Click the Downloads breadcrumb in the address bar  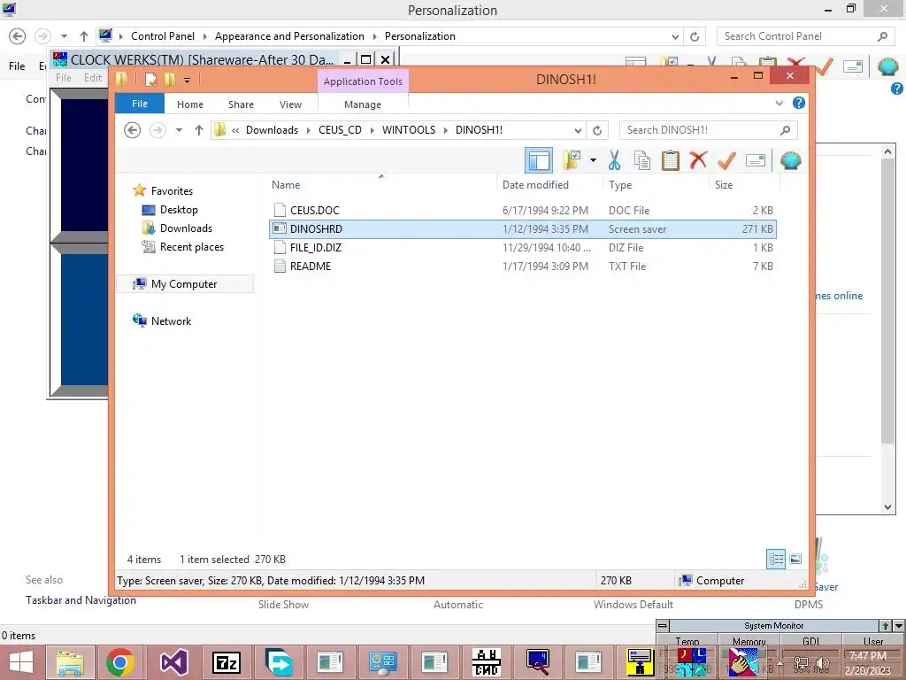(x=272, y=130)
